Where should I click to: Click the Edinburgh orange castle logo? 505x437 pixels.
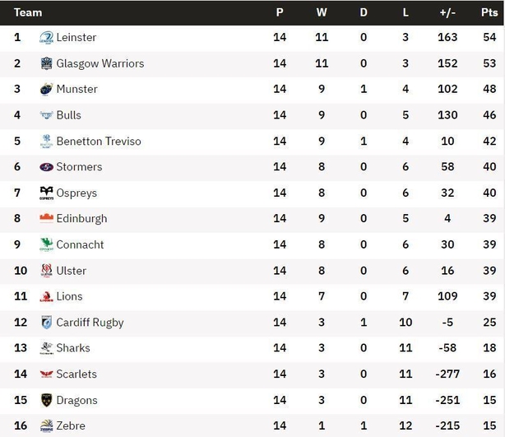pyautogui.click(x=46, y=218)
